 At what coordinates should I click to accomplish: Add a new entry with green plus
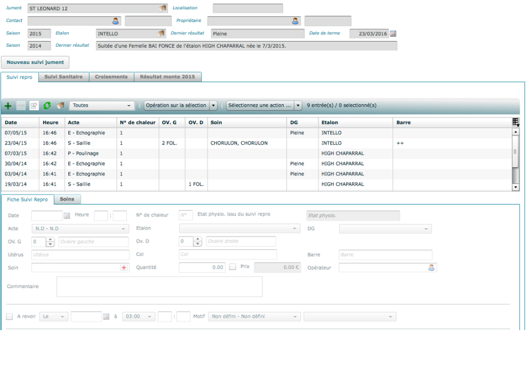[8, 106]
